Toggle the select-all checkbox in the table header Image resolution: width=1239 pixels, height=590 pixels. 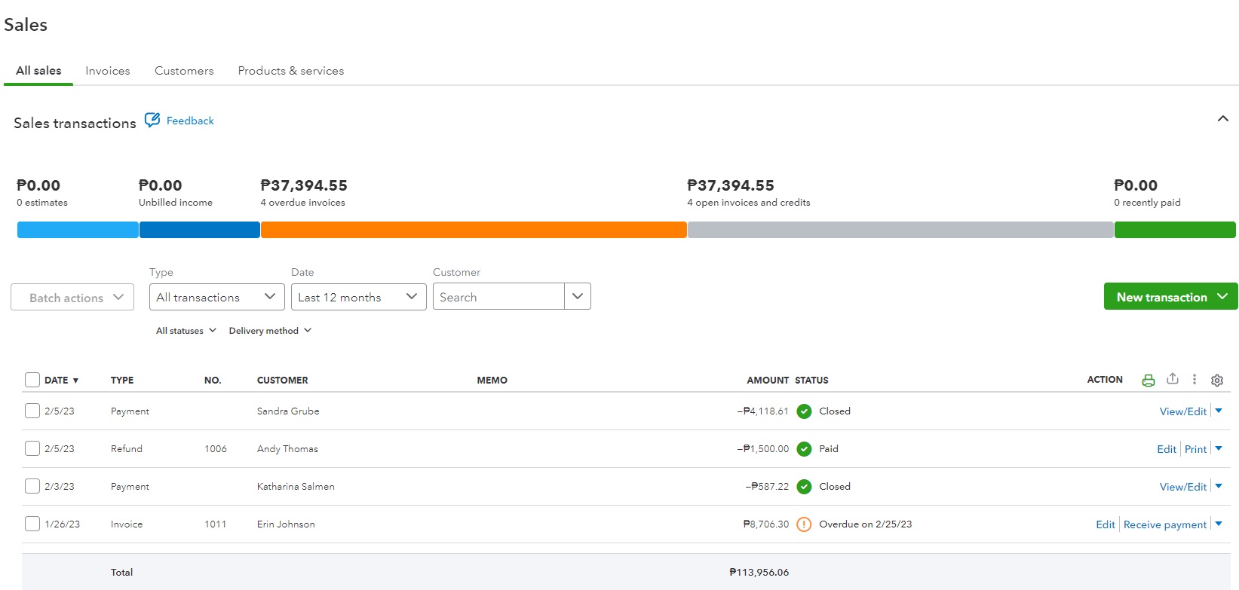pos(32,380)
